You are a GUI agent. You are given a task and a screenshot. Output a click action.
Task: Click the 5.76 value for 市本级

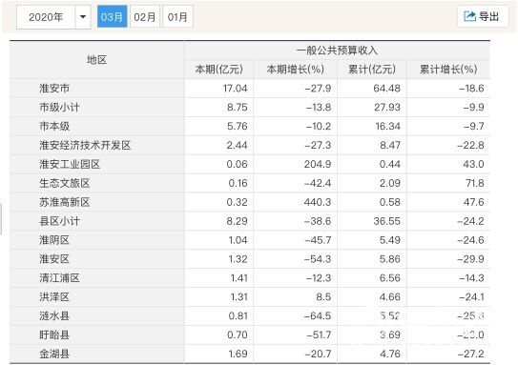click(x=238, y=127)
